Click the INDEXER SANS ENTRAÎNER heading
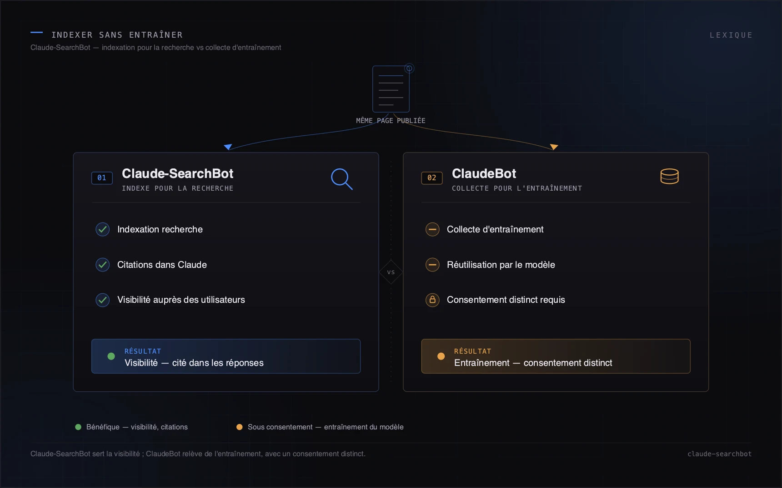782x488 pixels. (117, 35)
